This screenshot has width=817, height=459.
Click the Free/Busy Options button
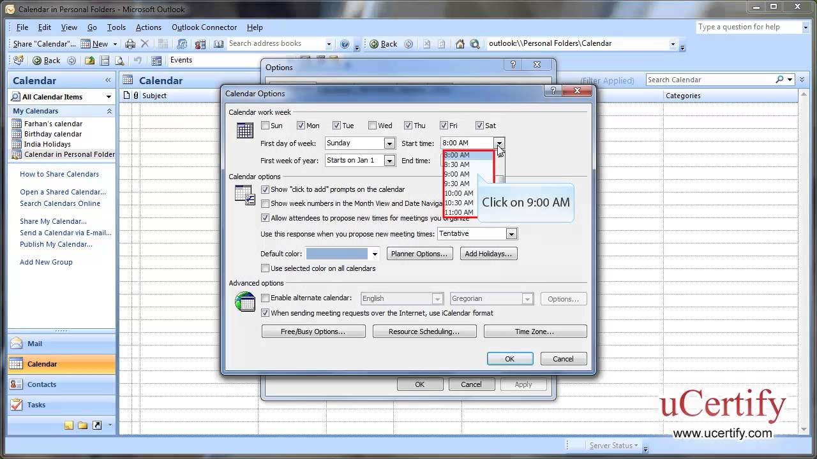[313, 331]
